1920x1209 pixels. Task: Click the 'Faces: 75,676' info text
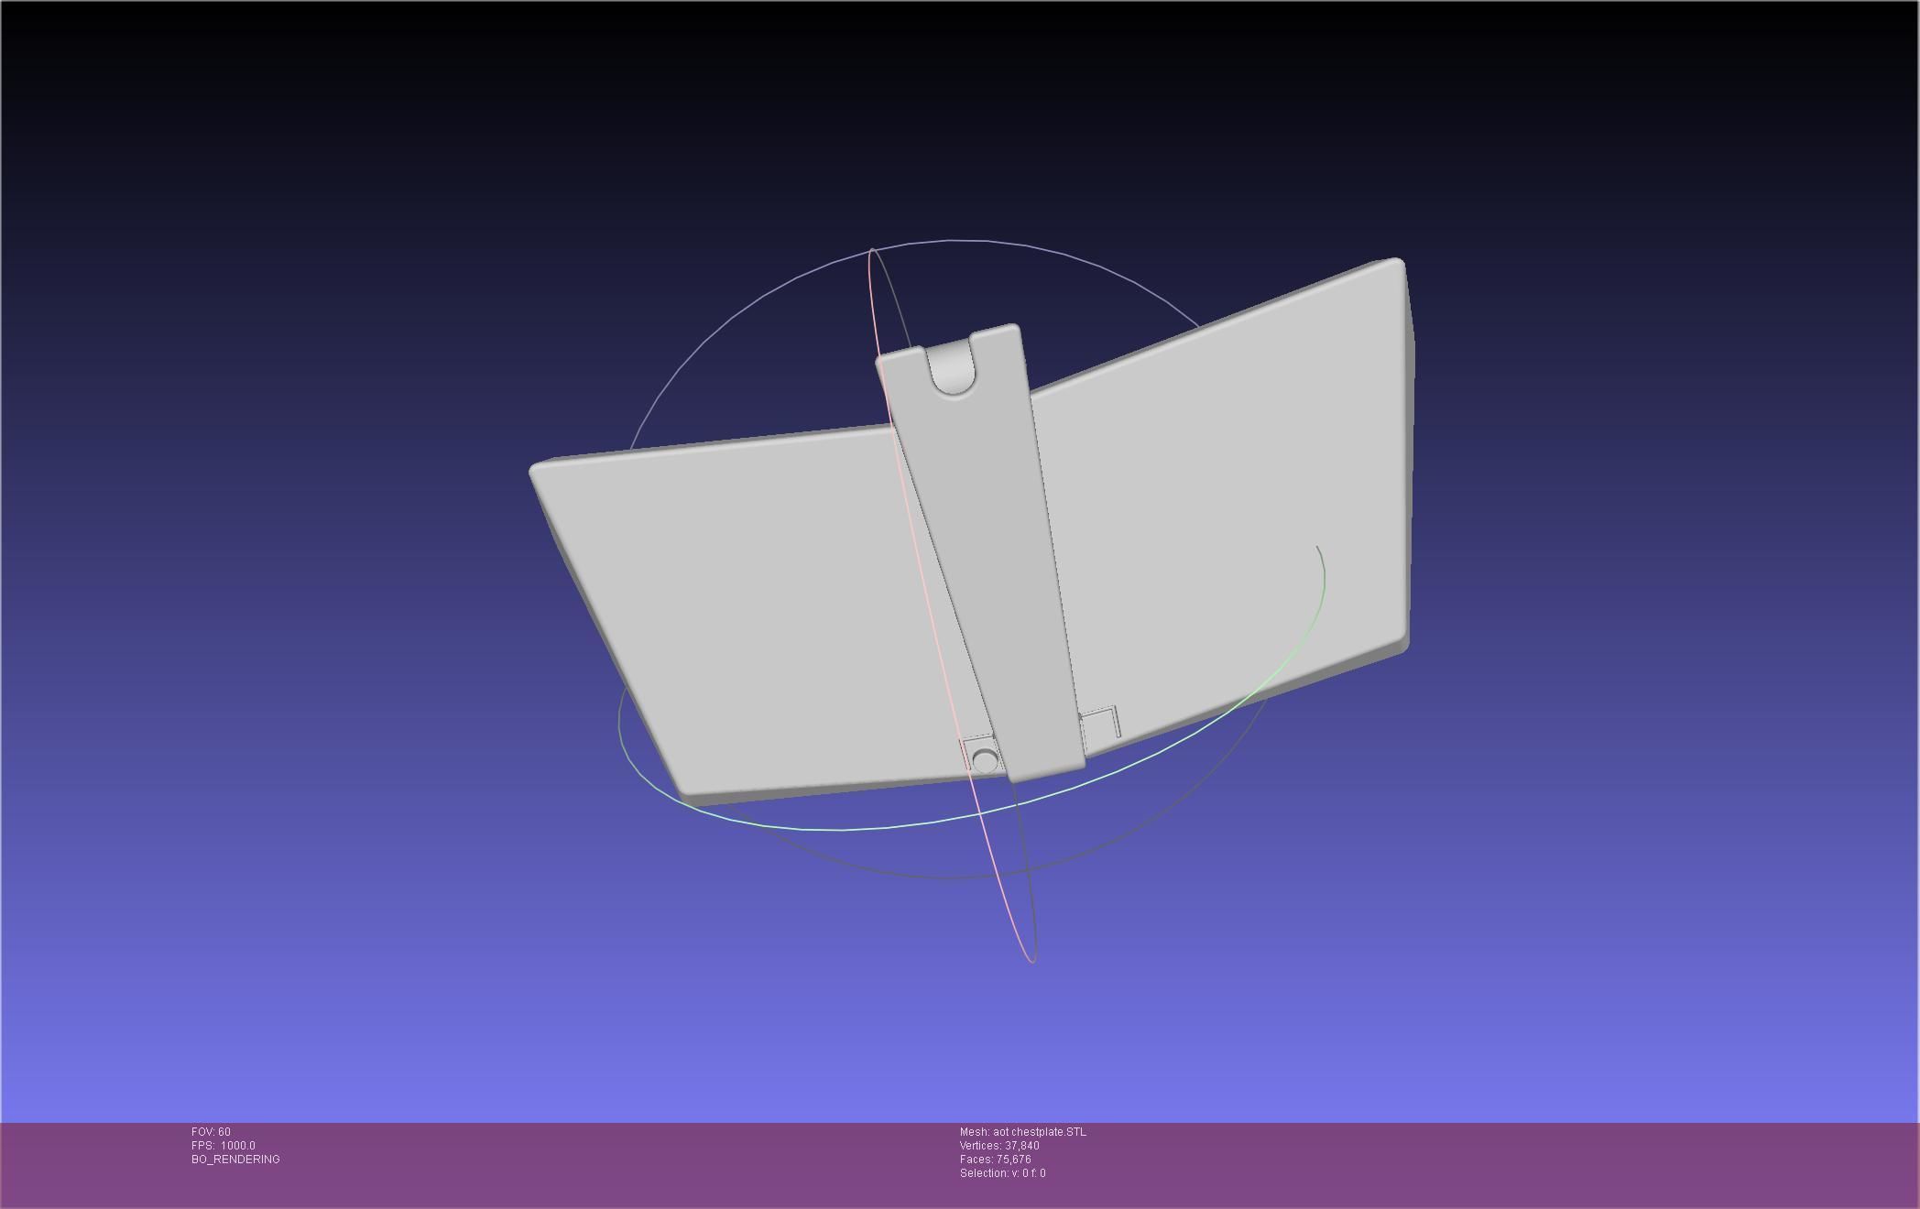[996, 1160]
